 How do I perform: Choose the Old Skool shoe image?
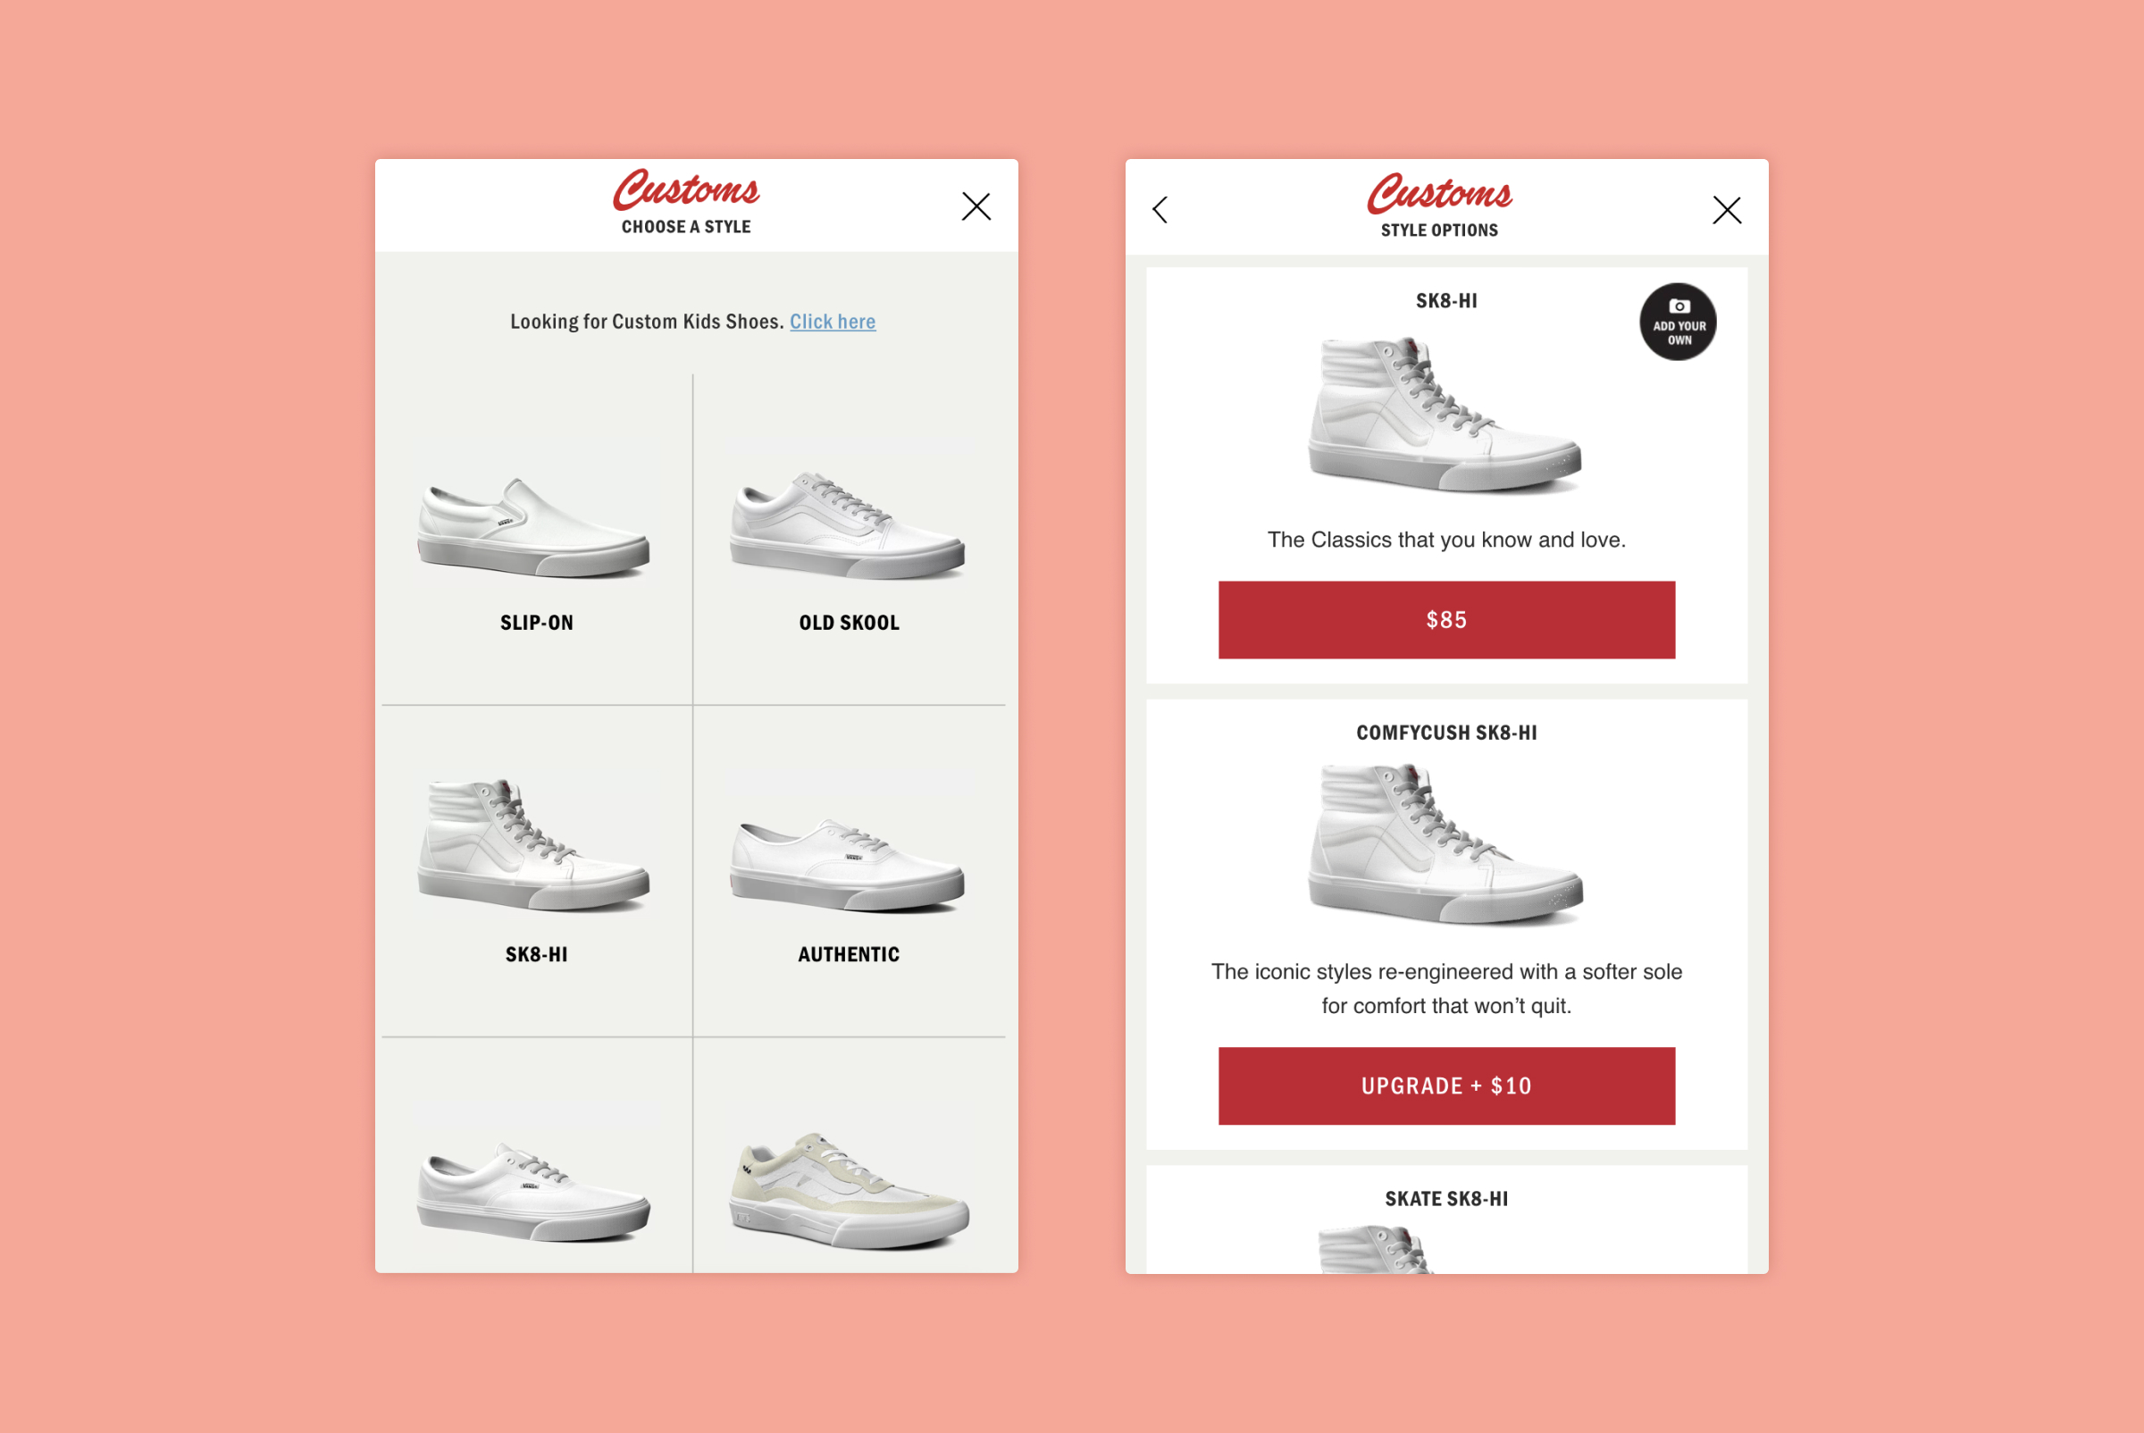[x=848, y=525]
